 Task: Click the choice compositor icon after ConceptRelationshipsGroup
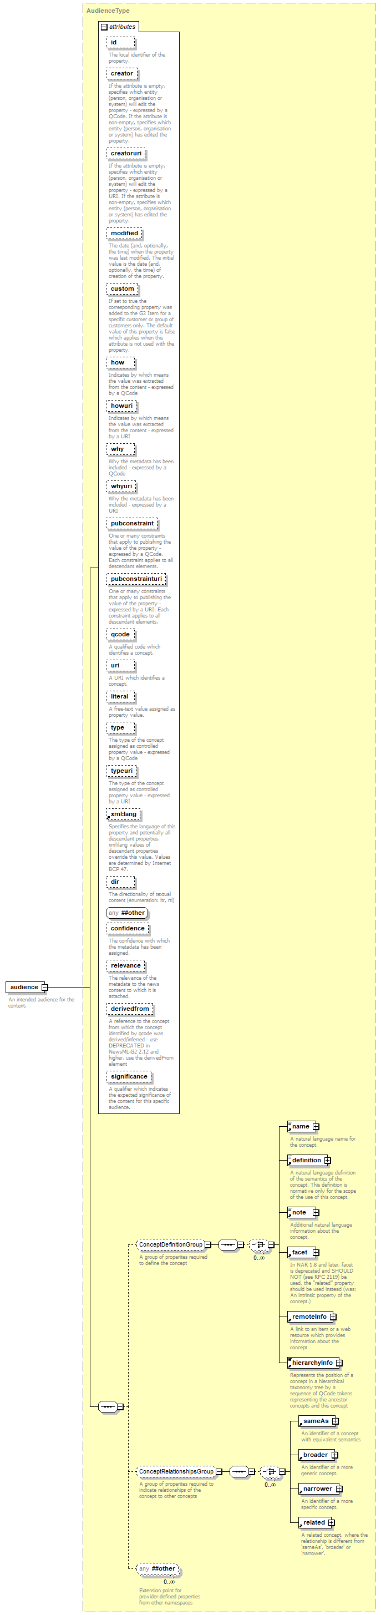click(269, 1471)
